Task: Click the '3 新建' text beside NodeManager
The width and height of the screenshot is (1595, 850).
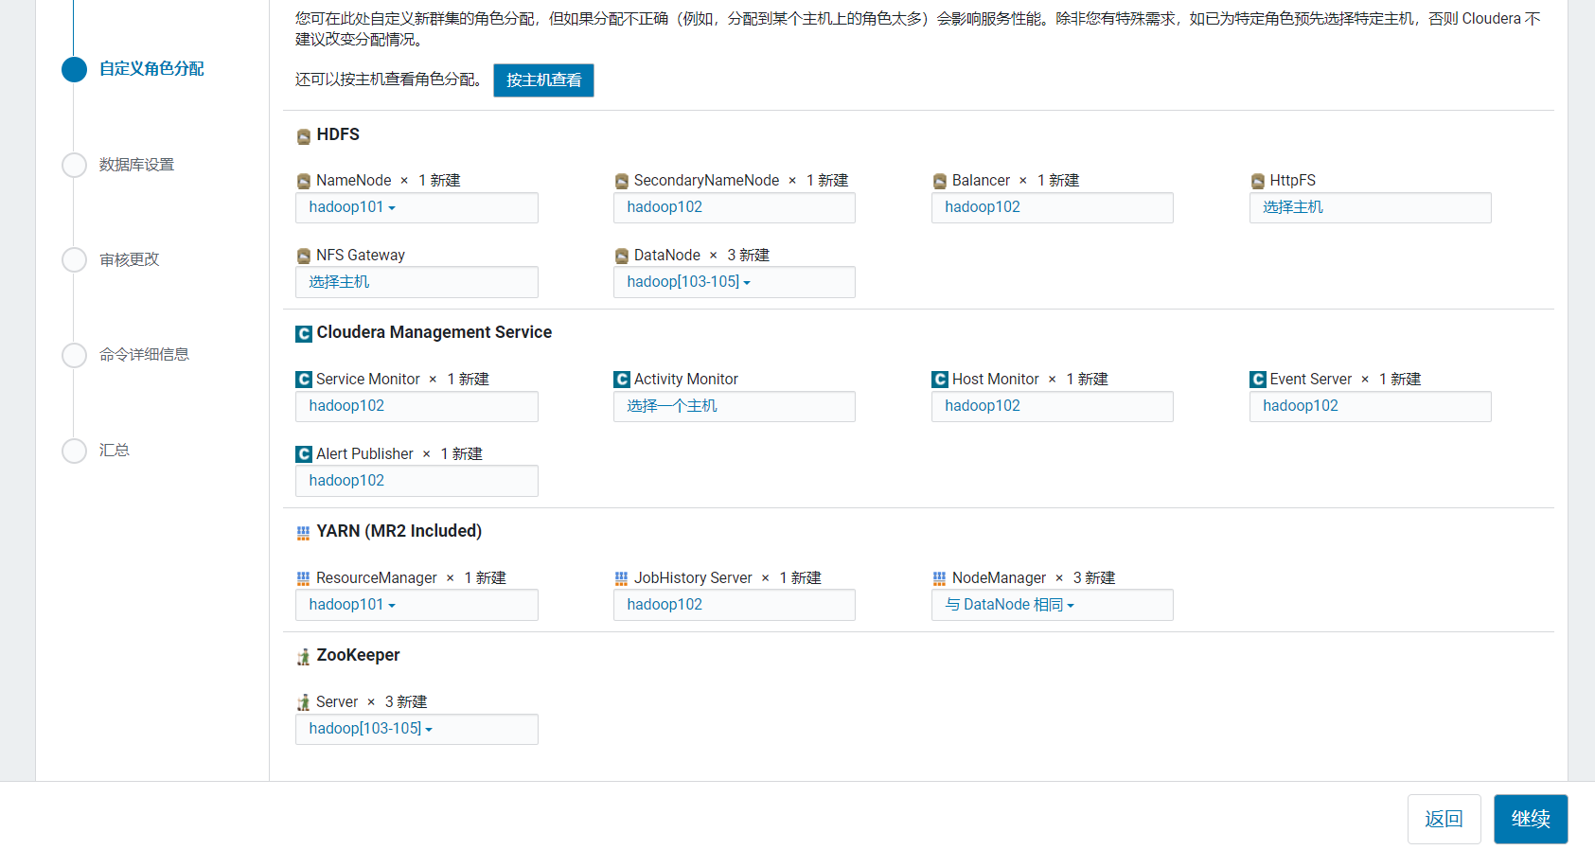Action: pos(1094,578)
